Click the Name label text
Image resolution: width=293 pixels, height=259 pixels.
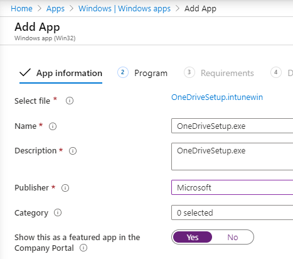(26, 126)
